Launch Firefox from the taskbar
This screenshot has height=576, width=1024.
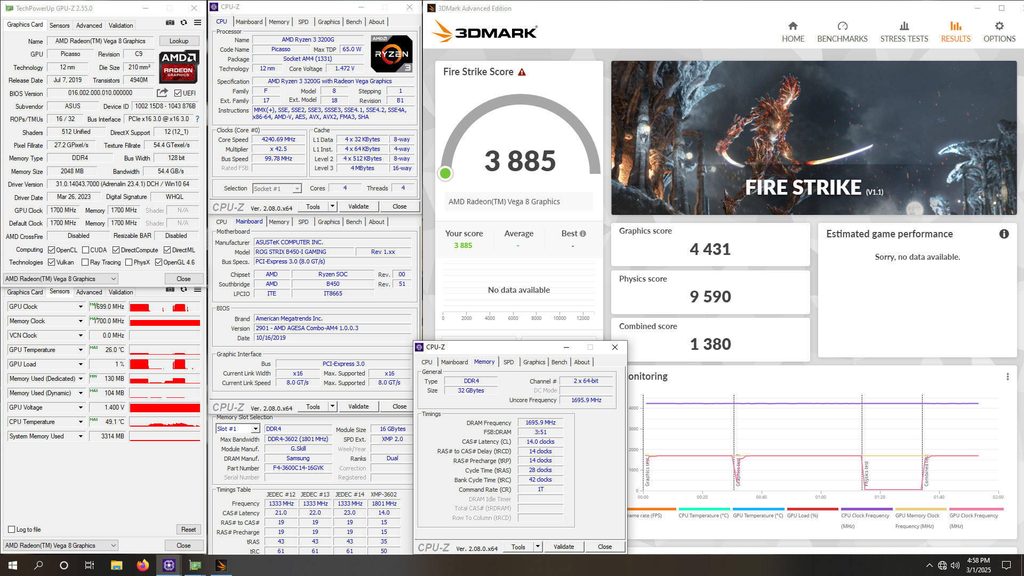click(142, 565)
